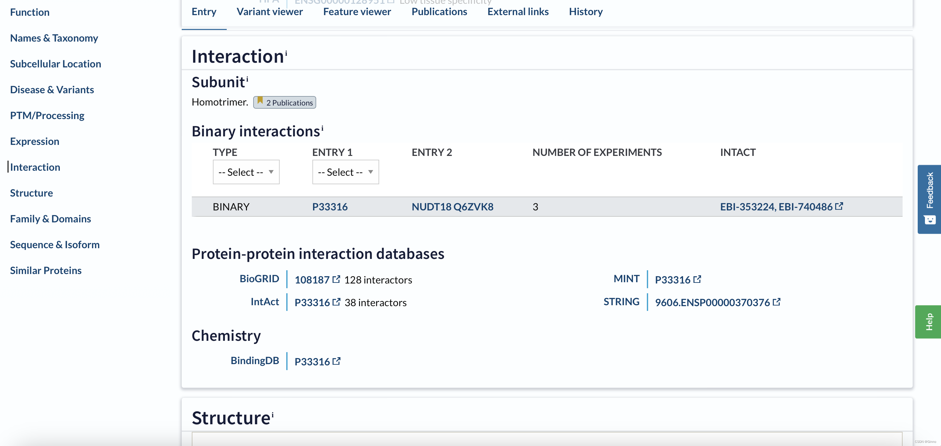
Task: Navigate to Expression section
Action: [35, 141]
